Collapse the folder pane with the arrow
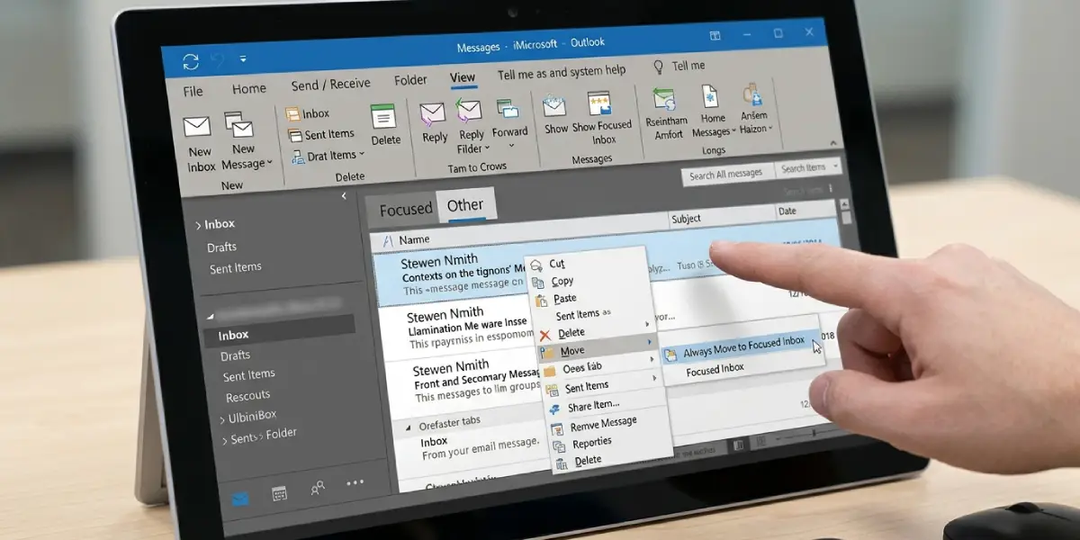The width and height of the screenshot is (1080, 540). click(x=343, y=195)
